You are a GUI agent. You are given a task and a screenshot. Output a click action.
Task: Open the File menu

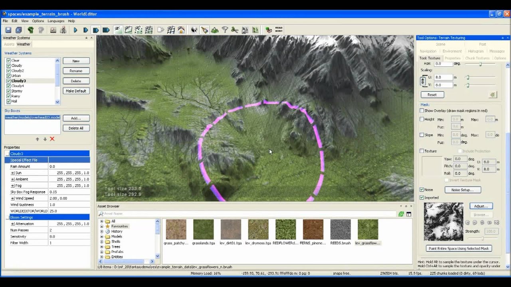tap(5, 21)
